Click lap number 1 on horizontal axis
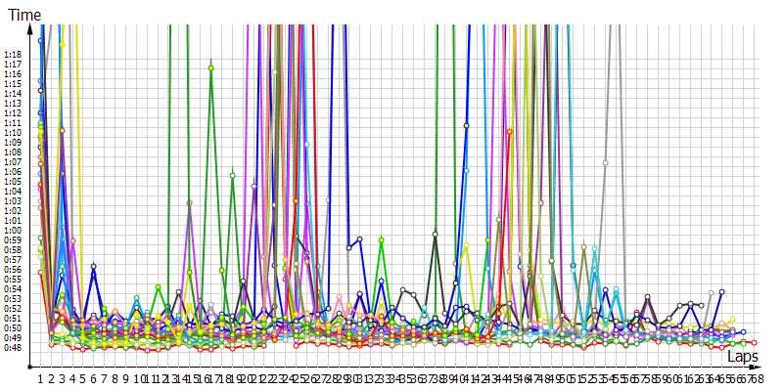This screenshot has height=391, width=783. [x=40, y=378]
